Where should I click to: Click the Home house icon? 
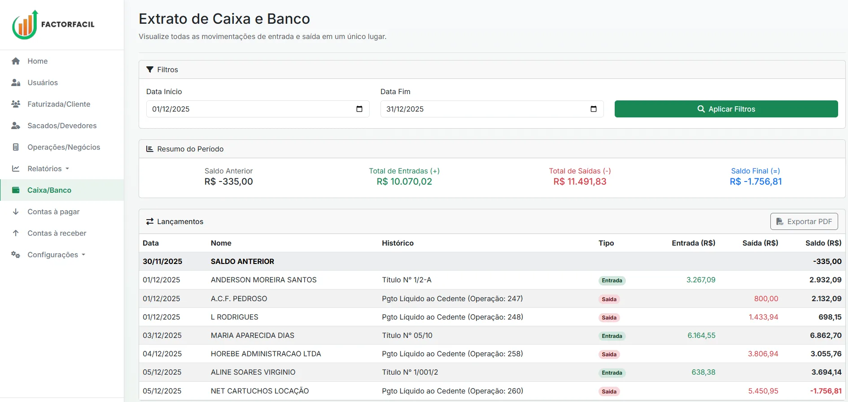click(16, 61)
